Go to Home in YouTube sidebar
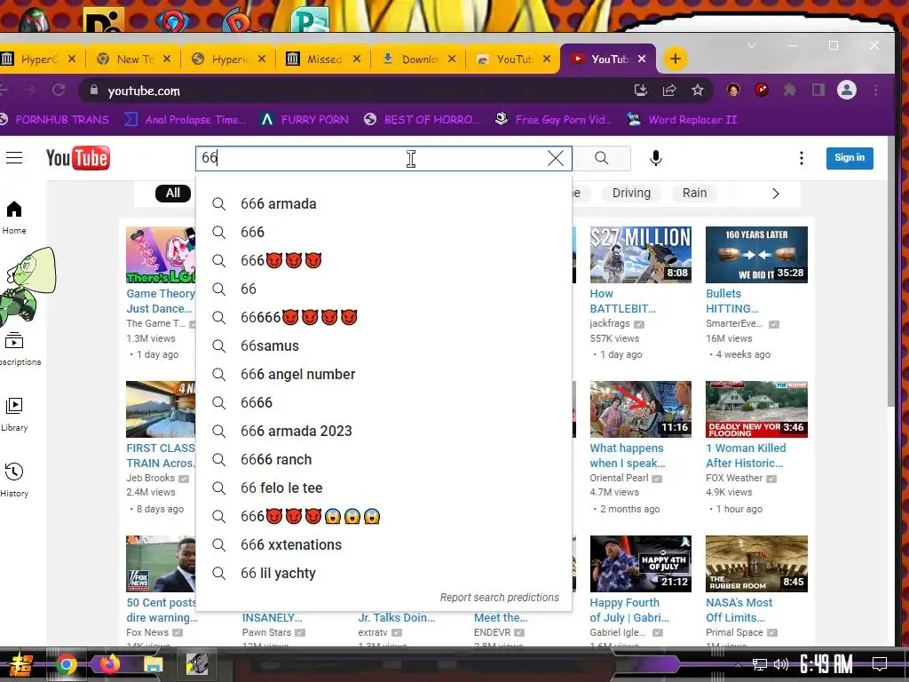This screenshot has height=682, width=909. (x=14, y=218)
